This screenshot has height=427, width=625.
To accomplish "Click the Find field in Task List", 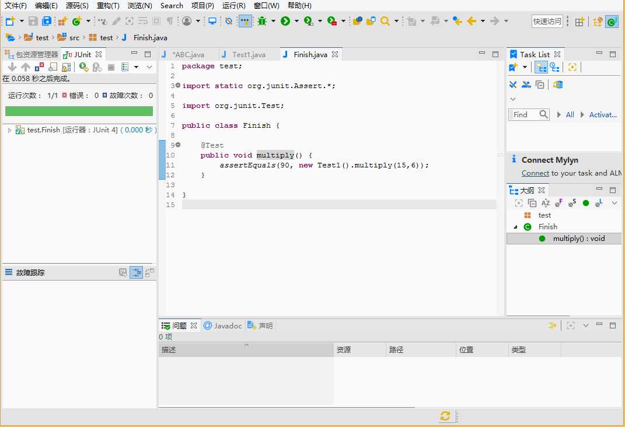I will pos(524,115).
